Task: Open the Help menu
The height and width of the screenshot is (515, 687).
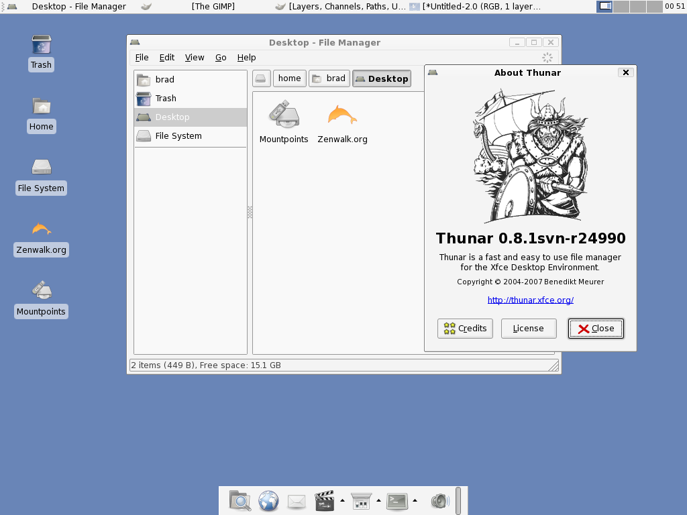Action: 247,58
